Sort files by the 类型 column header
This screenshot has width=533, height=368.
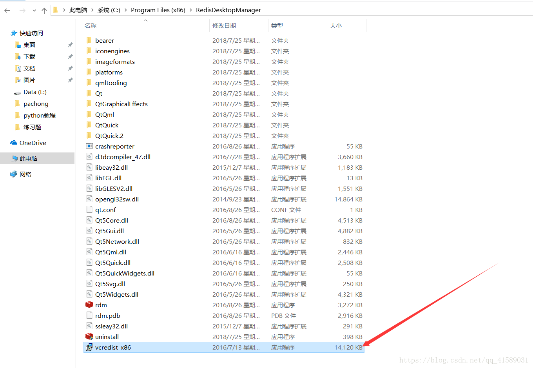pyautogui.click(x=277, y=25)
